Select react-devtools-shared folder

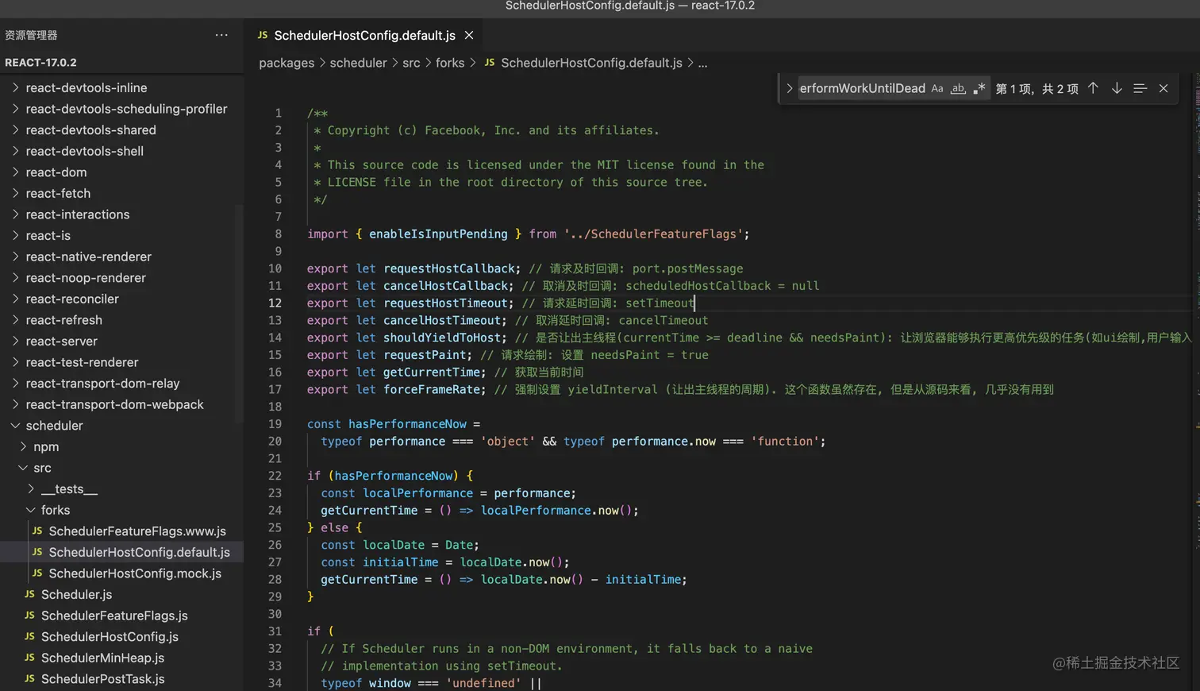click(90, 129)
